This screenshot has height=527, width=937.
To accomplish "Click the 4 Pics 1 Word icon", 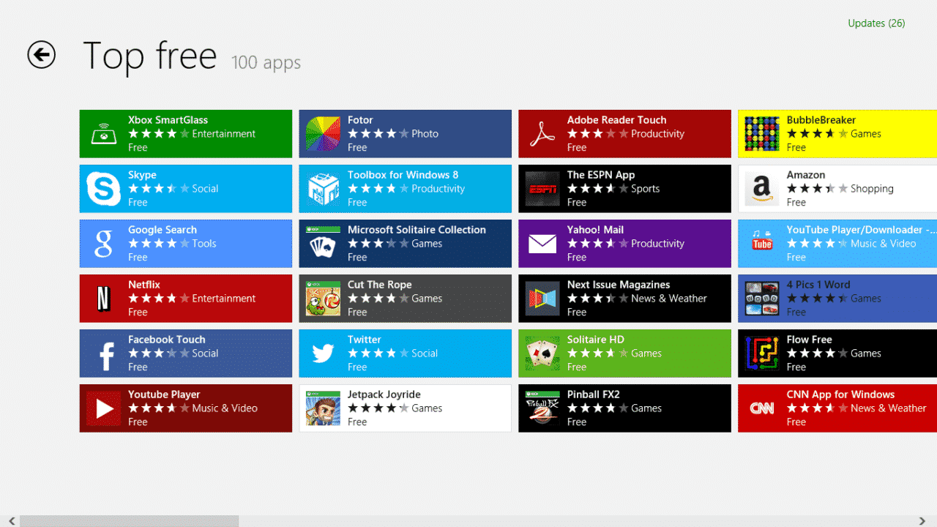I will point(762,299).
